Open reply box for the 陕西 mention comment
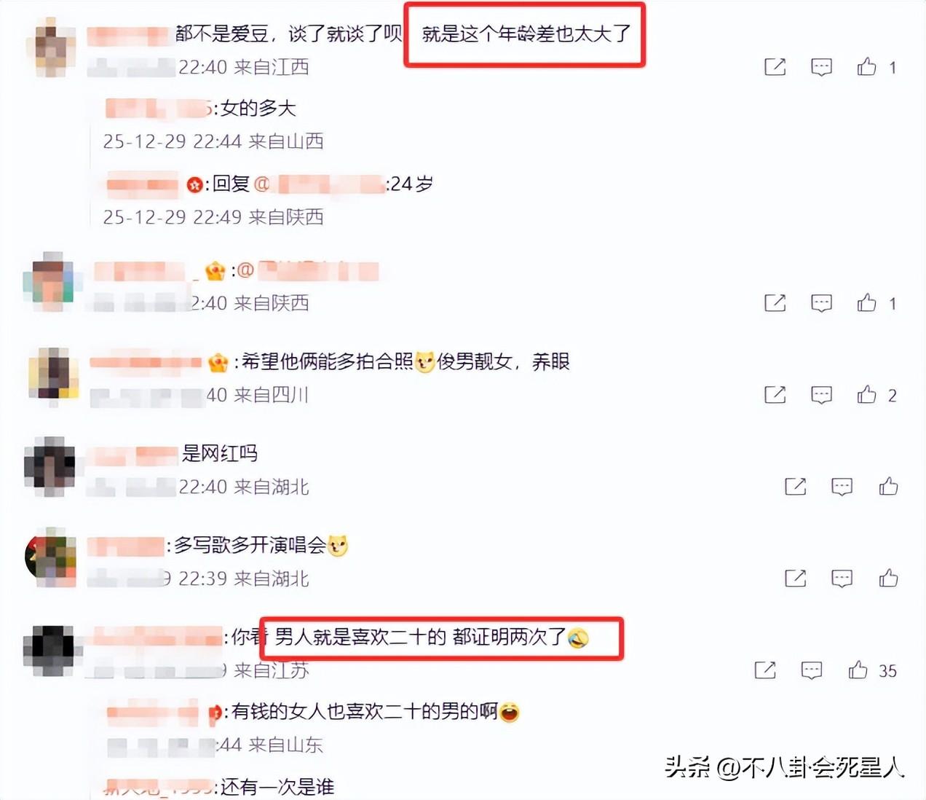This screenshot has width=926, height=800. [821, 303]
